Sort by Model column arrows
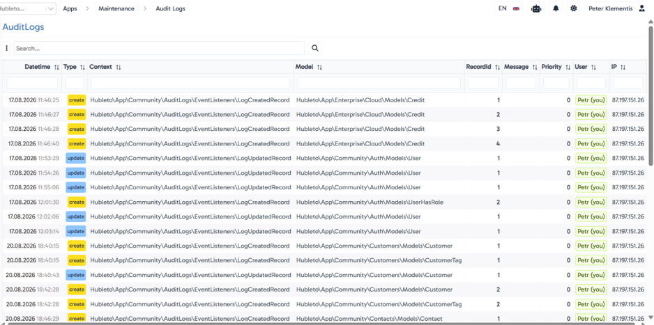Viewport: 654px width, 325px height. [x=319, y=67]
